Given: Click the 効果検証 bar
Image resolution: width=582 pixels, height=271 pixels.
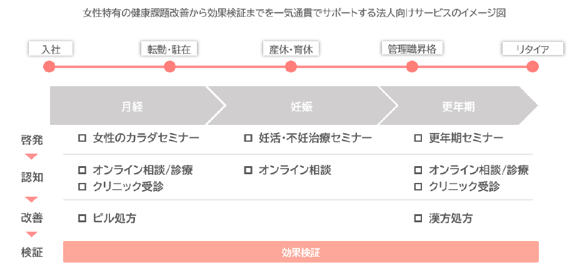Looking at the screenshot, I should tap(301, 252).
